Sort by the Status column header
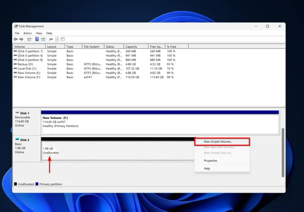304x212 pixels. point(114,47)
